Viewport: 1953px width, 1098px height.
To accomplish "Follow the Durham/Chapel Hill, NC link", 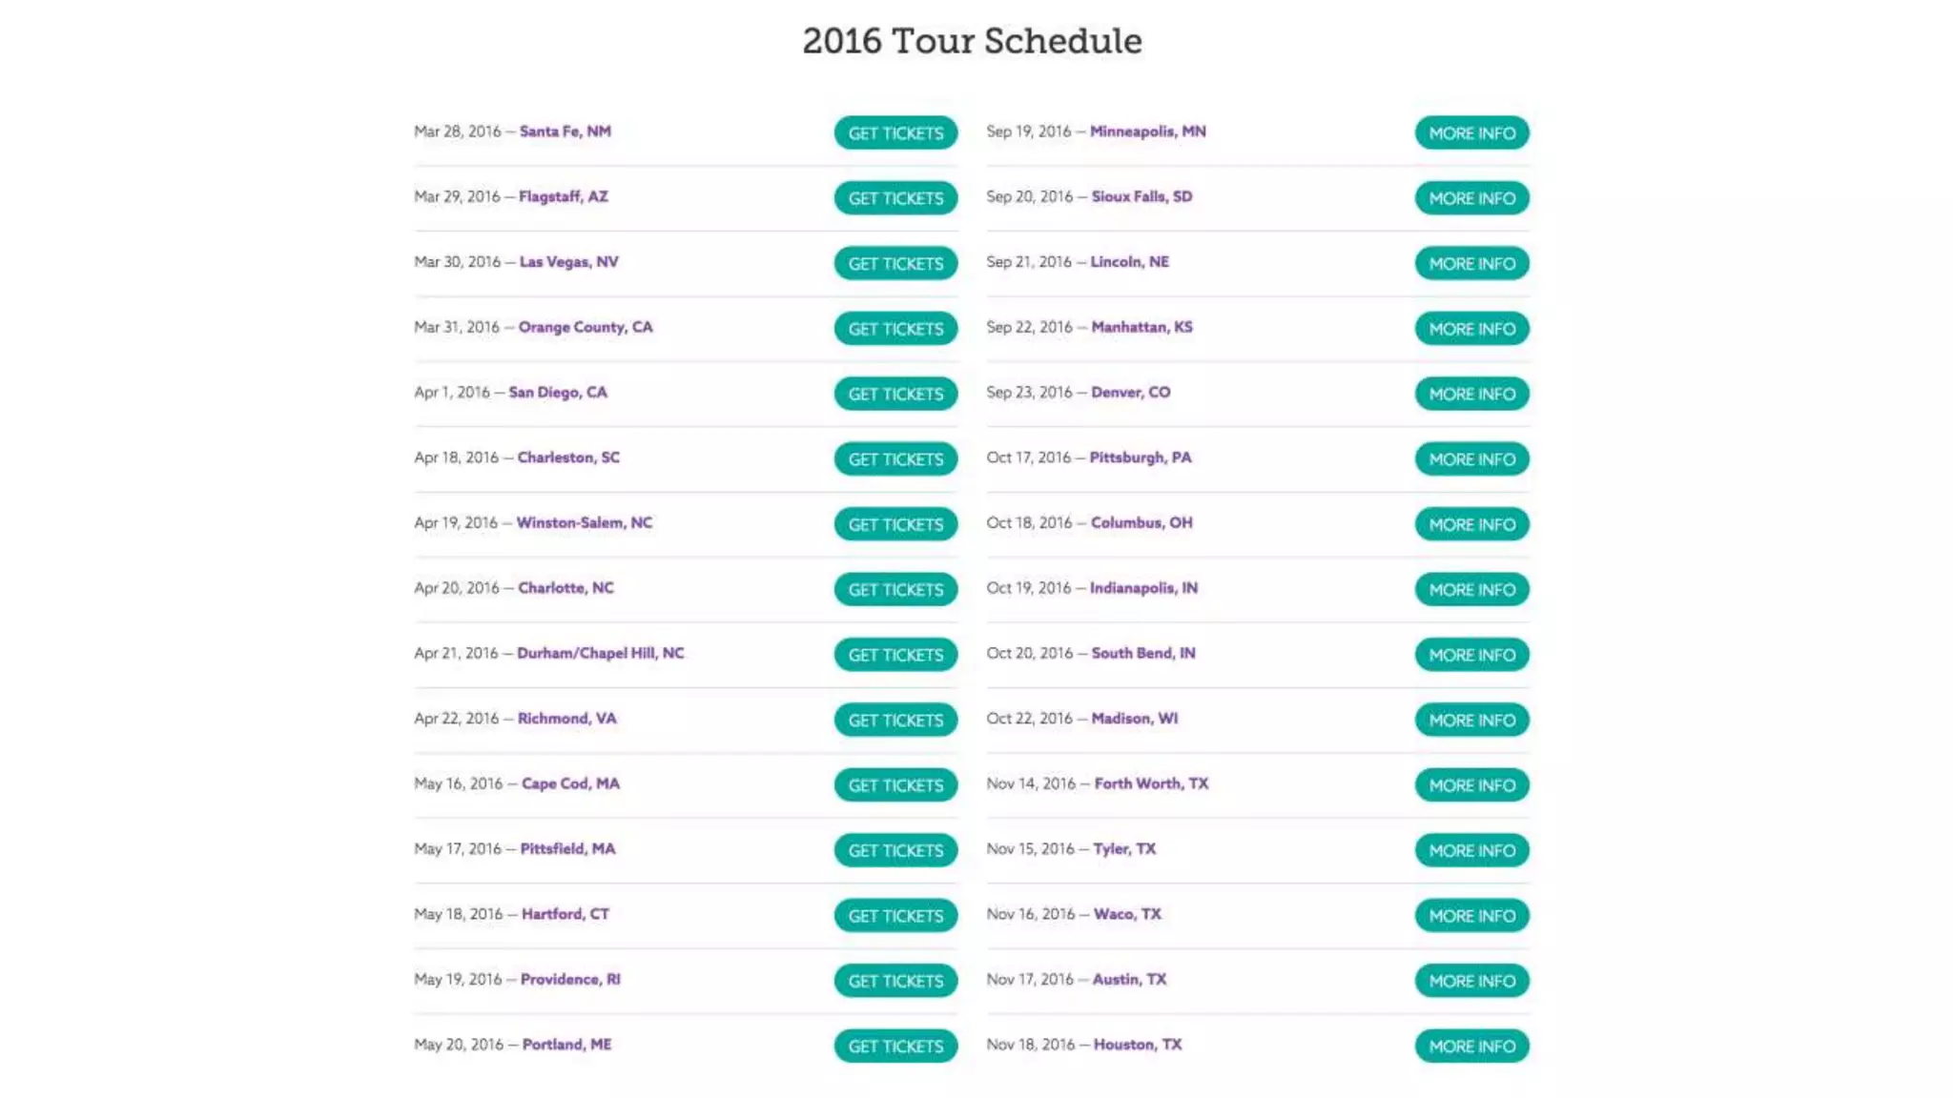I will pyautogui.click(x=600, y=653).
